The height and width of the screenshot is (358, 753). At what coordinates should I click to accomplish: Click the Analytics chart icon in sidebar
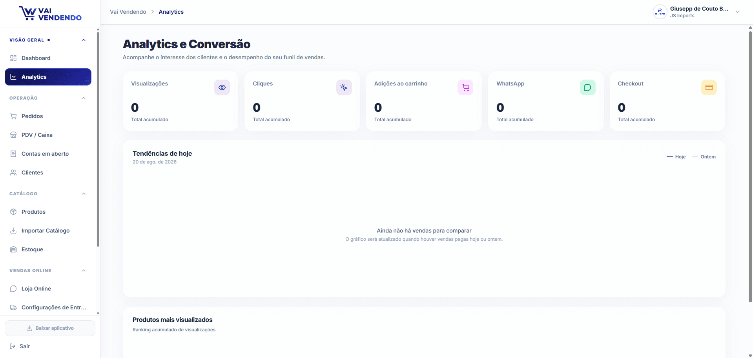pos(13,77)
